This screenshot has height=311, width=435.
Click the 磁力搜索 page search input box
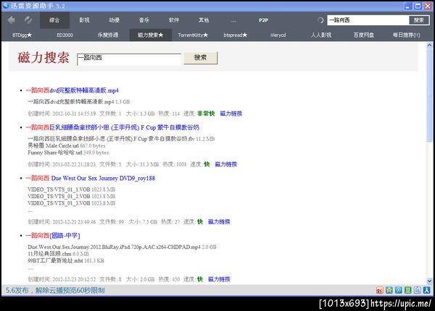129,59
